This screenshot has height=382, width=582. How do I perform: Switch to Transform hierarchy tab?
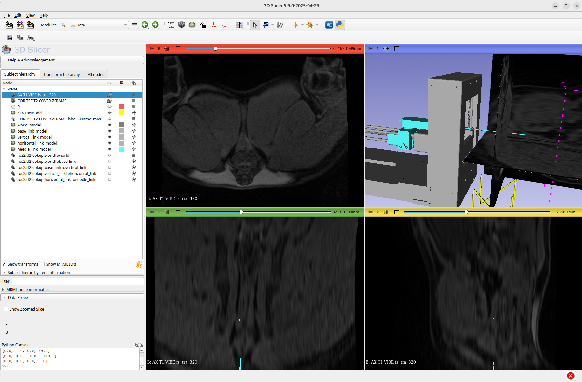pyautogui.click(x=62, y=75)
